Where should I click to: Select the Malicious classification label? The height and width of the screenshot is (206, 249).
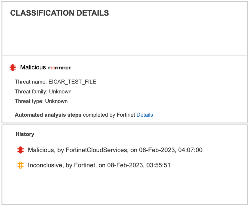click(x=33, y=67)
